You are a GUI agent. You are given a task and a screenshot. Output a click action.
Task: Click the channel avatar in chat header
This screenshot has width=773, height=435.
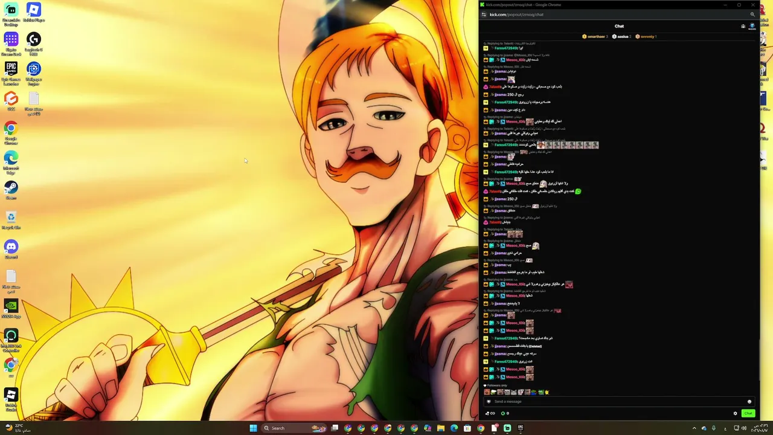[752, 27]
